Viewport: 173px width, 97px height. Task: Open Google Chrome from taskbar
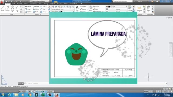pyautogui.click(x=30, y=95)
